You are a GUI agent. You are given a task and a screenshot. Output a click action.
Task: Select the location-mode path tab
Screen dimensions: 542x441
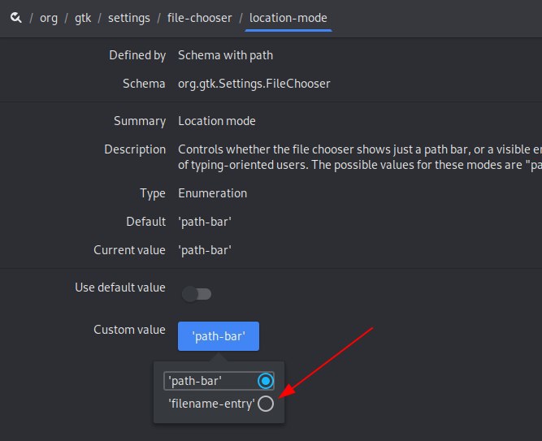288,18
